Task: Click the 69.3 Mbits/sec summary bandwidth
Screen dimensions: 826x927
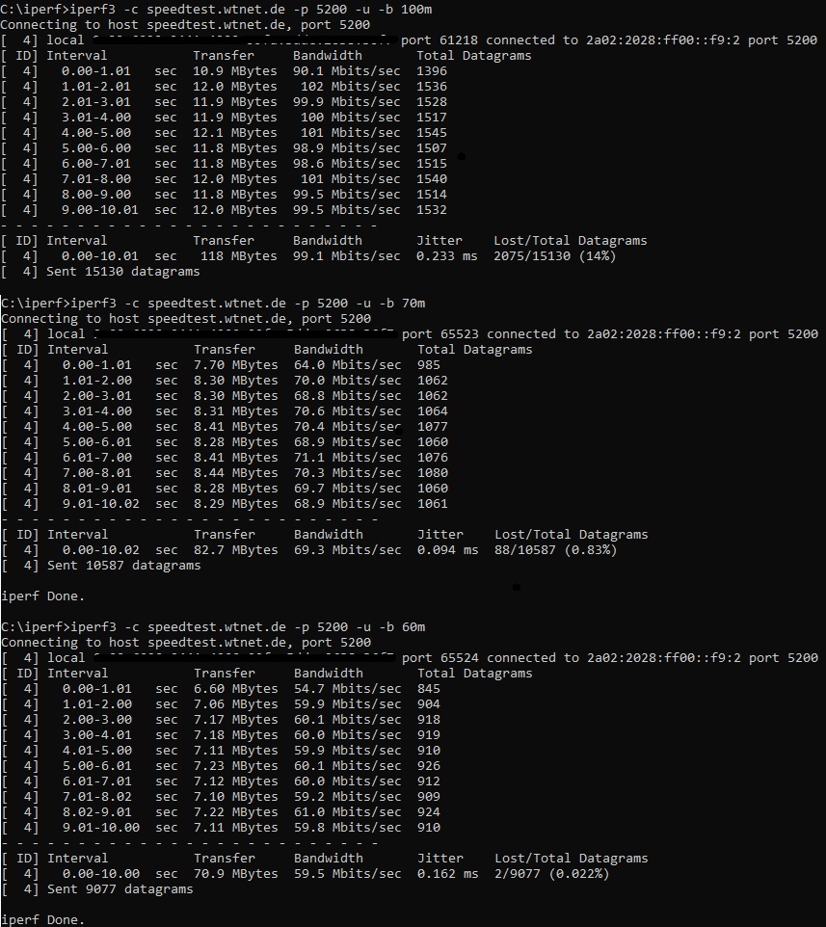Action: tap(348, 550)
